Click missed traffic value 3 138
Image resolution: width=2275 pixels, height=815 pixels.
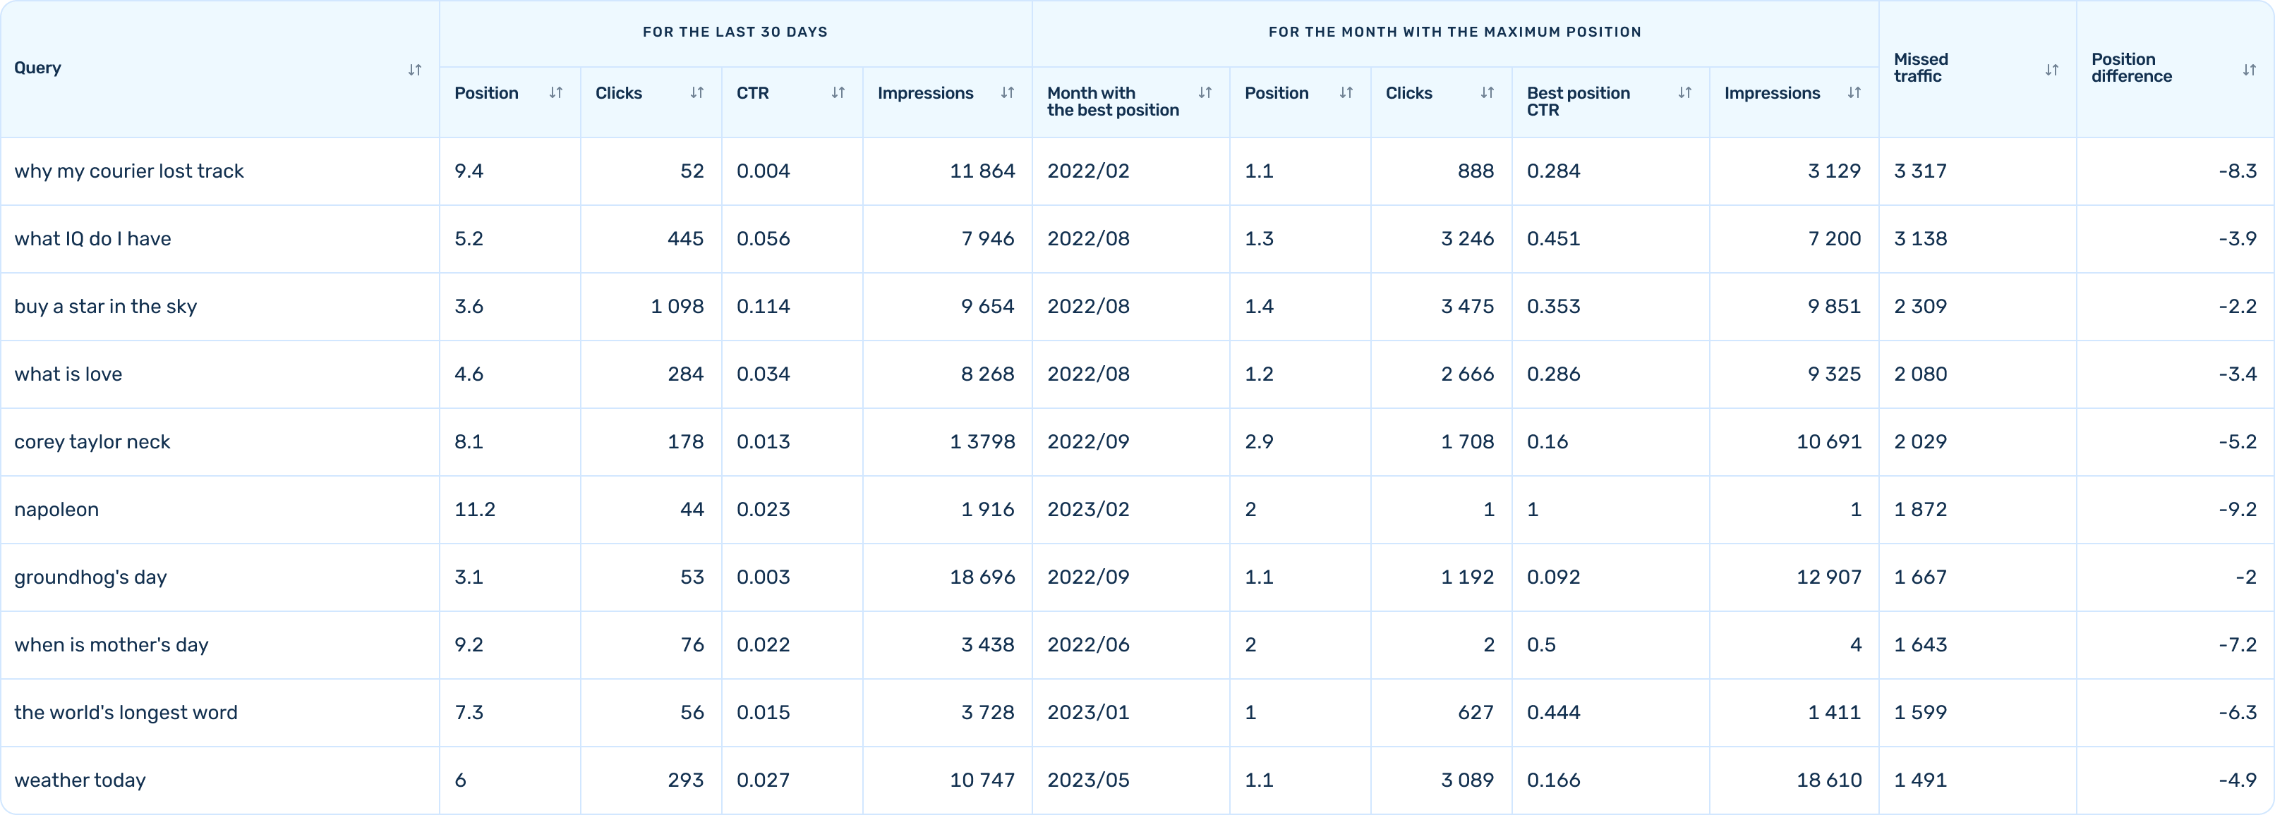(x=1920, y=239)
